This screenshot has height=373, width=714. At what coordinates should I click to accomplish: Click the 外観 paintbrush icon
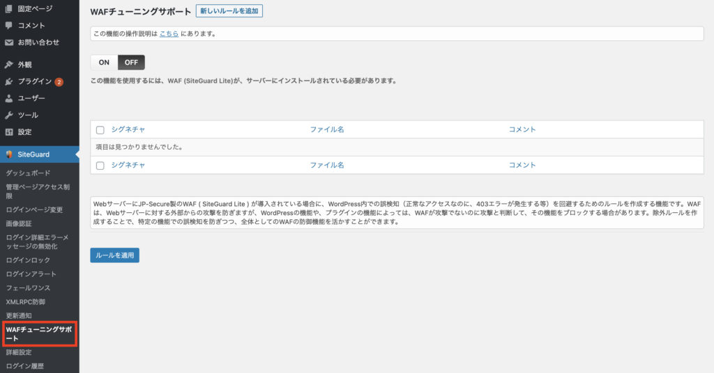8,65
